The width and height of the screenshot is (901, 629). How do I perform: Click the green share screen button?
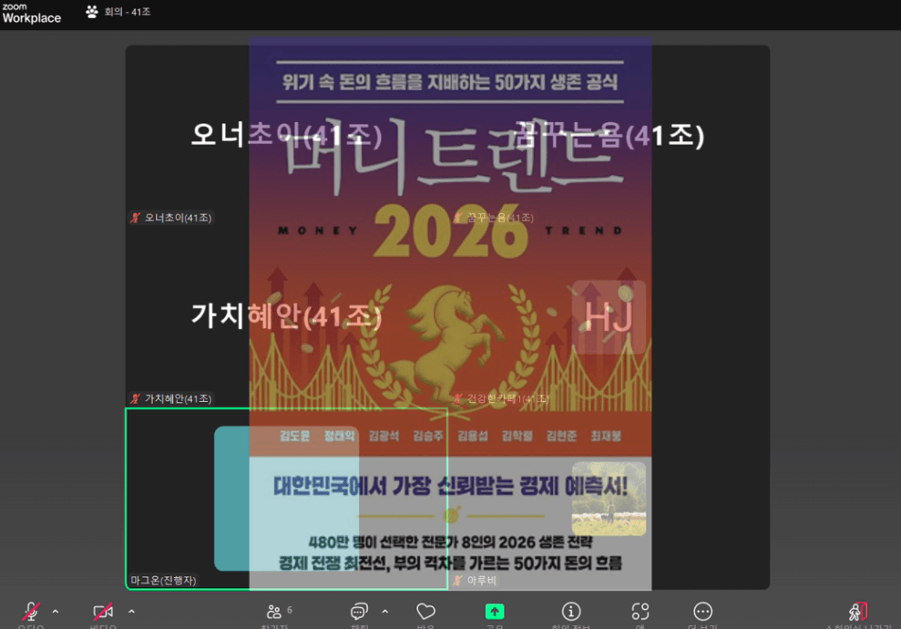click(x=495, y=611)
